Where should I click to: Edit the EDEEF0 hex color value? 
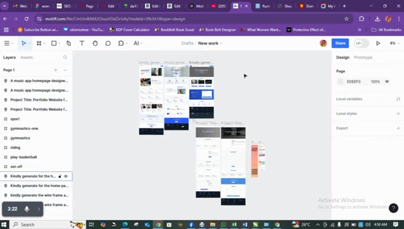point(353,81)
